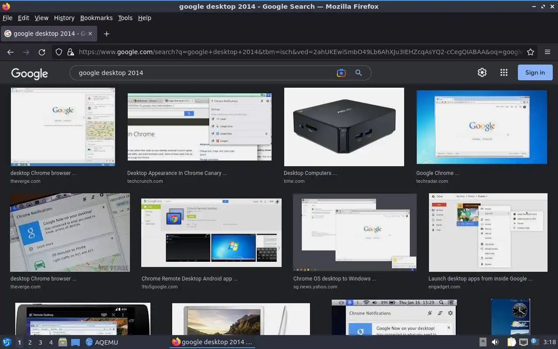Image resolution: width=558 pixels, height=349 pixels.
Task: Click the wired network tray icon
Action: point(524,342)
